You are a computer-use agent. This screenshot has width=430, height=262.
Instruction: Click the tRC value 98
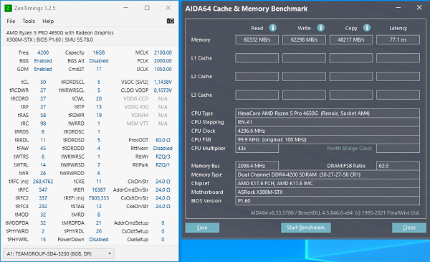[x=43, y=123]
